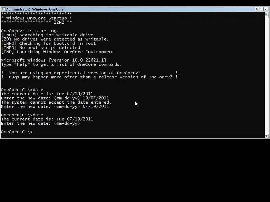Click '[INFO] Checking for boot.cmd in root'

(x=49, y=43)
